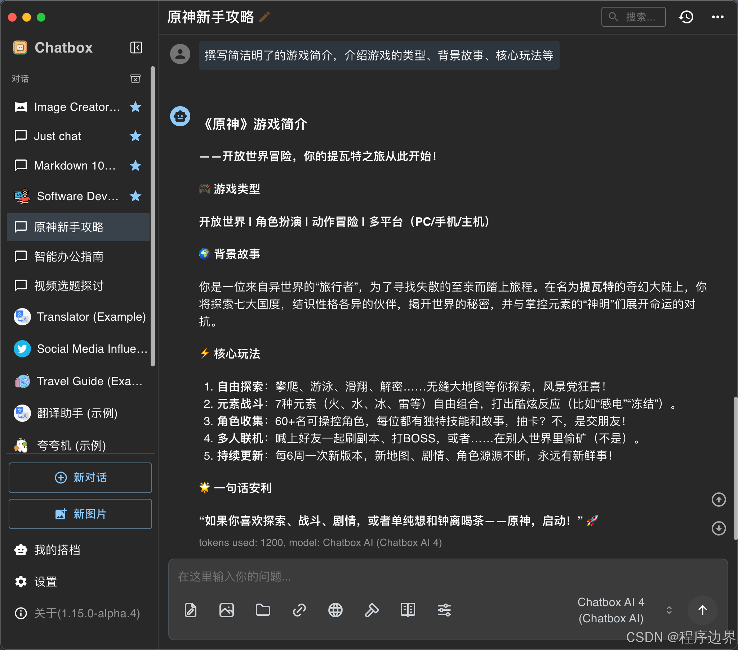
Task: Edit the chat title with the pencil icon
Action: (x=264, y=17)
